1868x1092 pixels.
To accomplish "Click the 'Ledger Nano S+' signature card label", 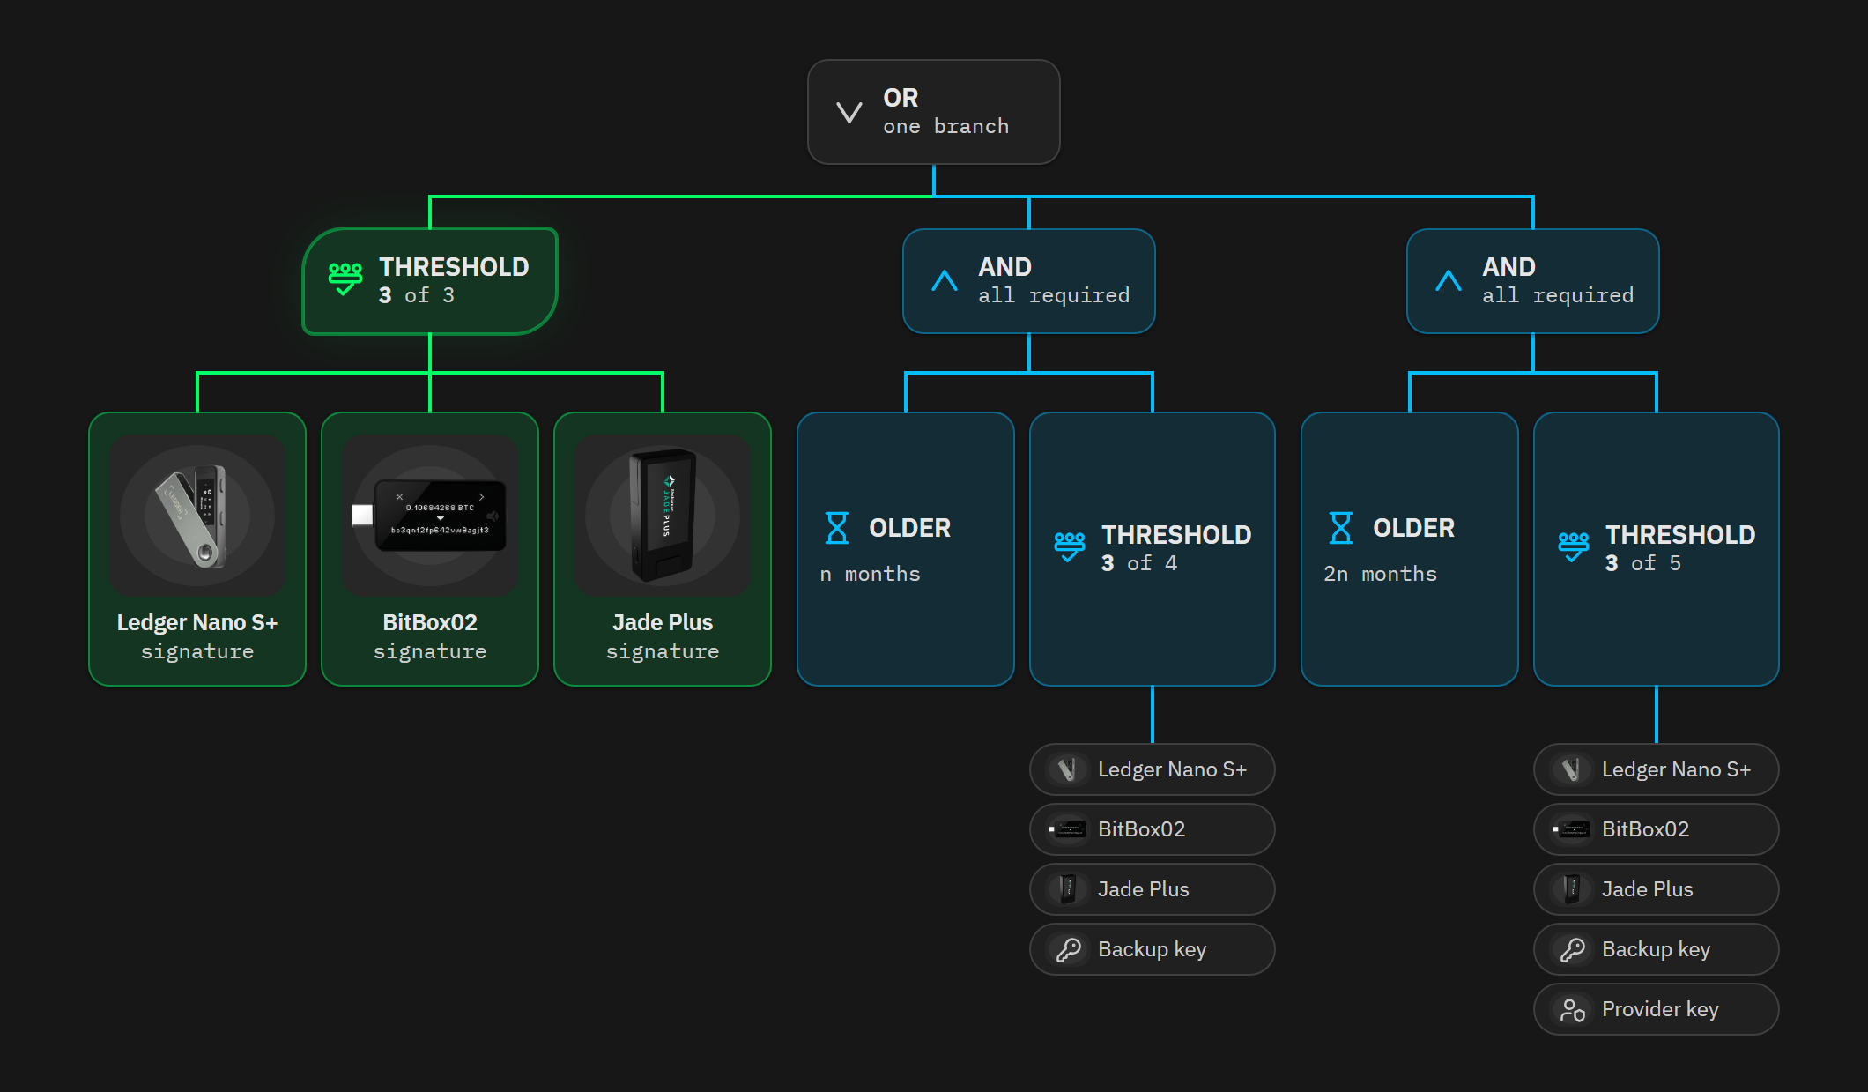I will pos(197,622).
